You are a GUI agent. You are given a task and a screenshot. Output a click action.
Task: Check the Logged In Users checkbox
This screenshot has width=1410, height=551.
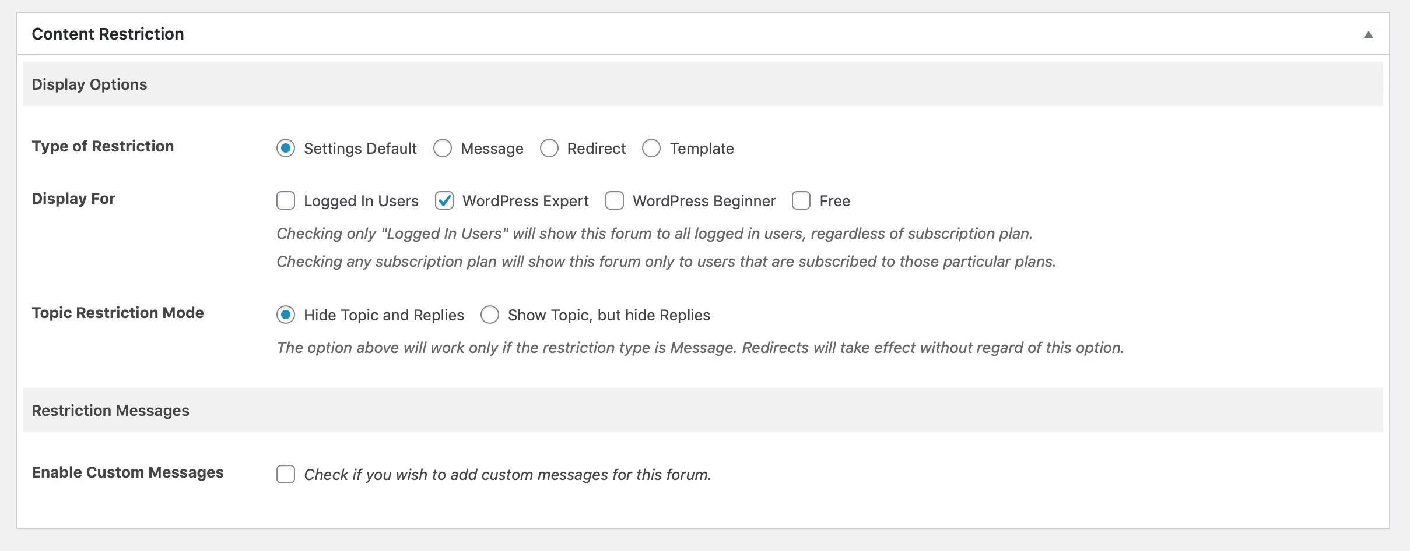[286, 201]
